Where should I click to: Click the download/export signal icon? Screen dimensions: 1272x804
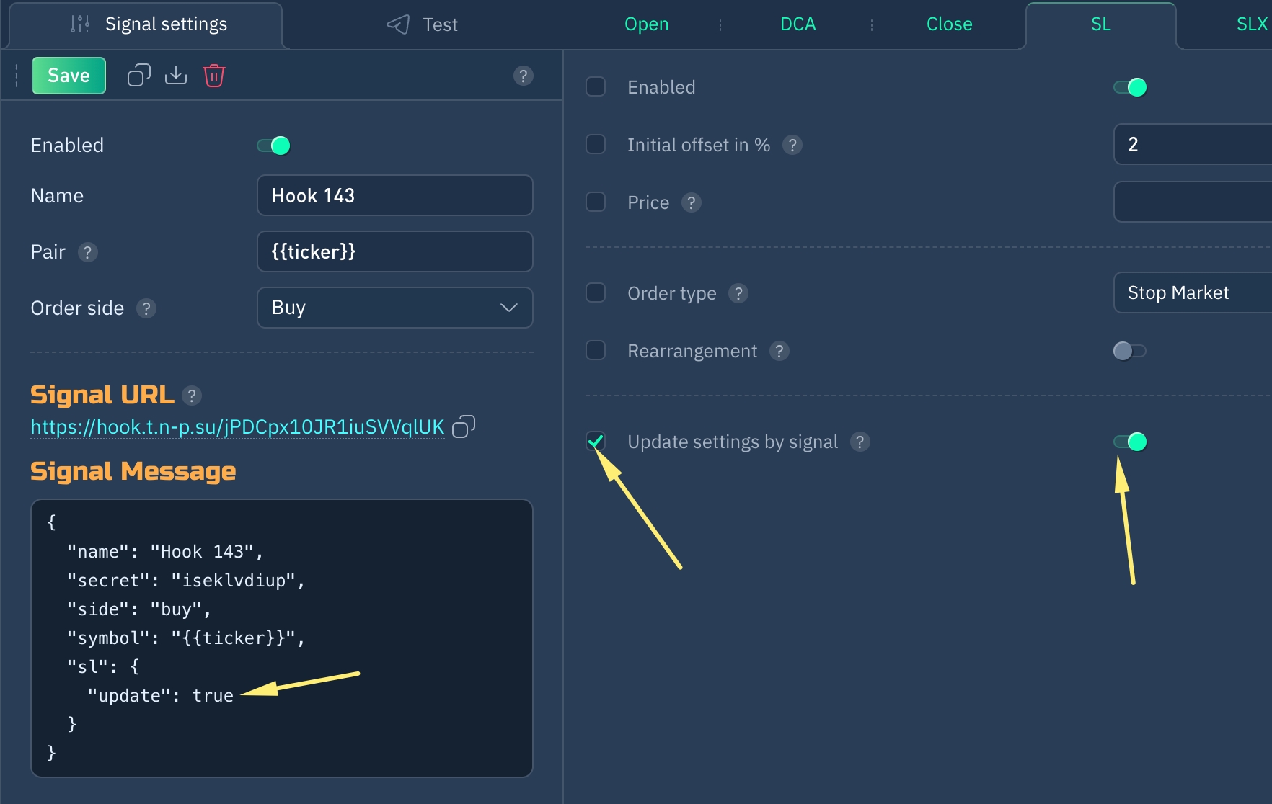tap(176, 76)
